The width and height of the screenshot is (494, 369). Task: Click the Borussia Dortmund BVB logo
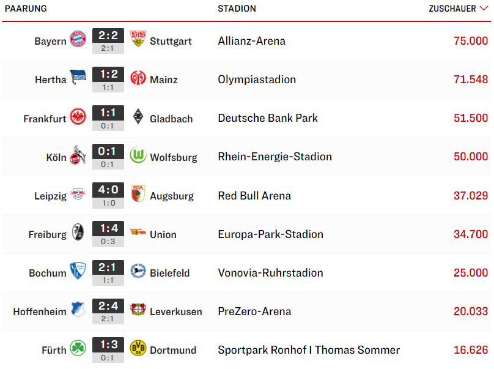pyautogui.click(x=138, y=348)
